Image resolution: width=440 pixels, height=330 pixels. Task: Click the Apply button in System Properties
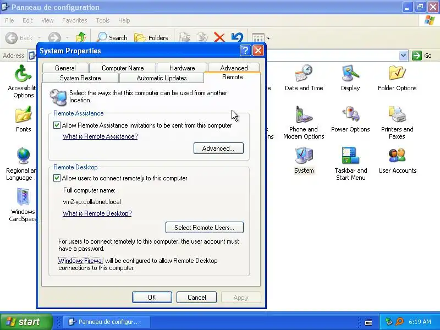point(241,297)
